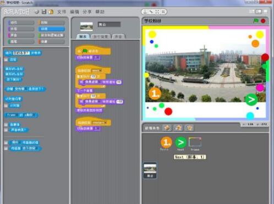This screenshot has height=204, width=274.
Task: Click the globe language icon
Action: (x=37, y=12)
